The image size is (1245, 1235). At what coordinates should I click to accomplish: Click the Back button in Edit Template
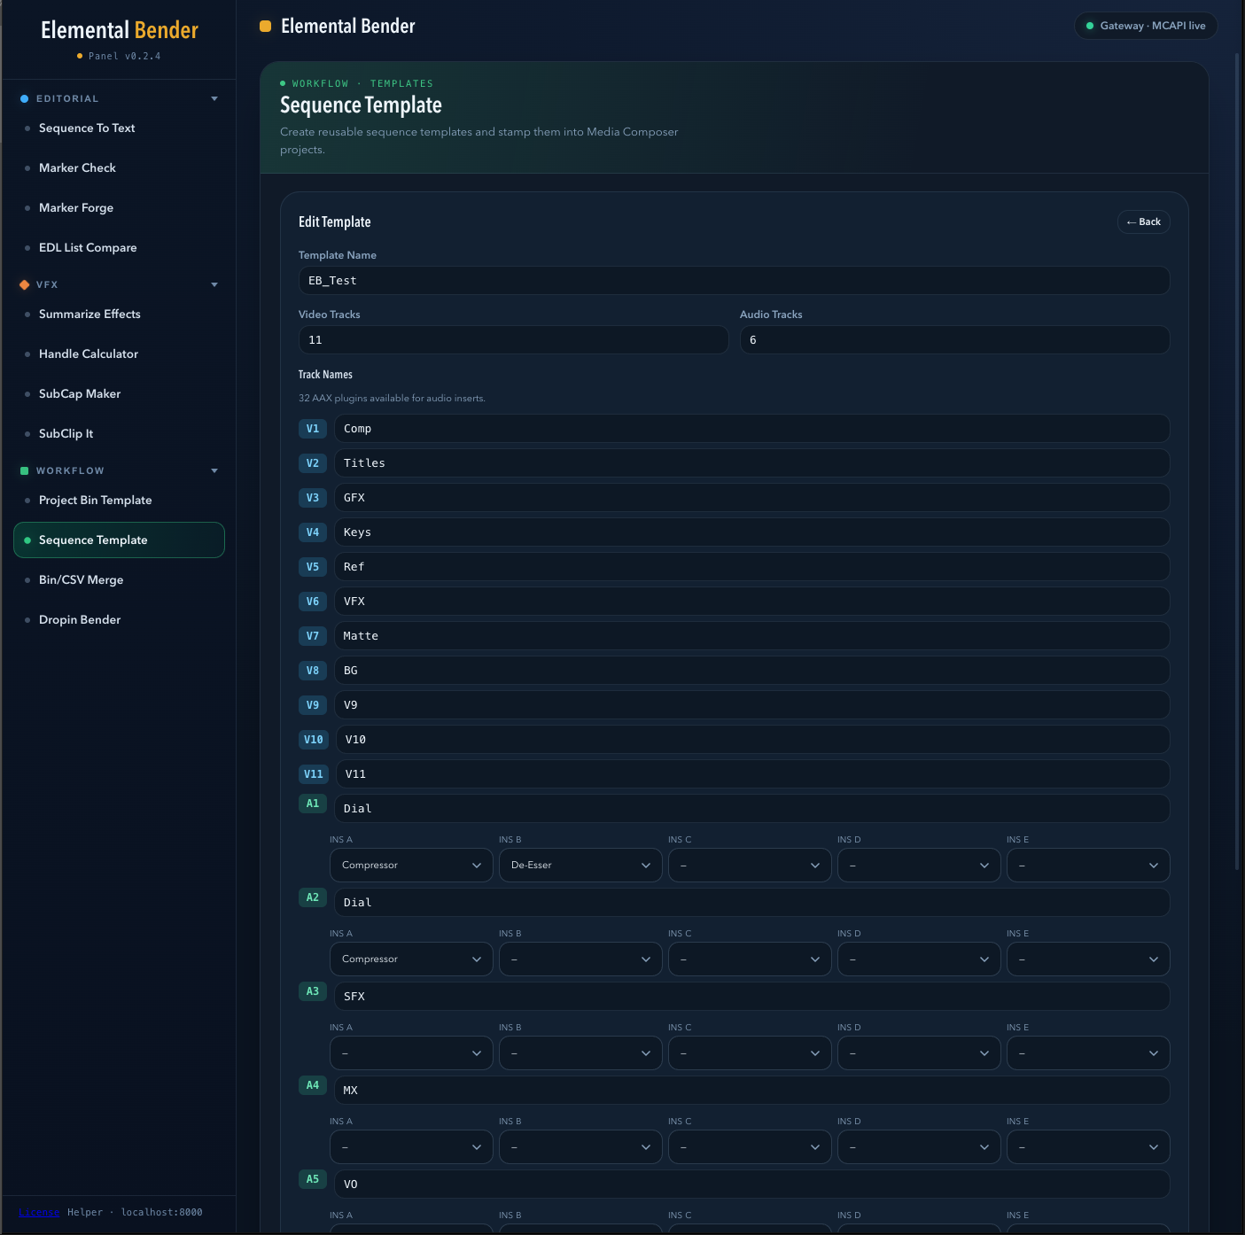1143,221
